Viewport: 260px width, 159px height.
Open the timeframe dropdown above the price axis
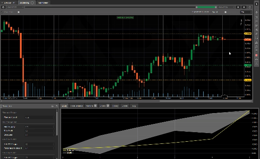pos(246,12)
